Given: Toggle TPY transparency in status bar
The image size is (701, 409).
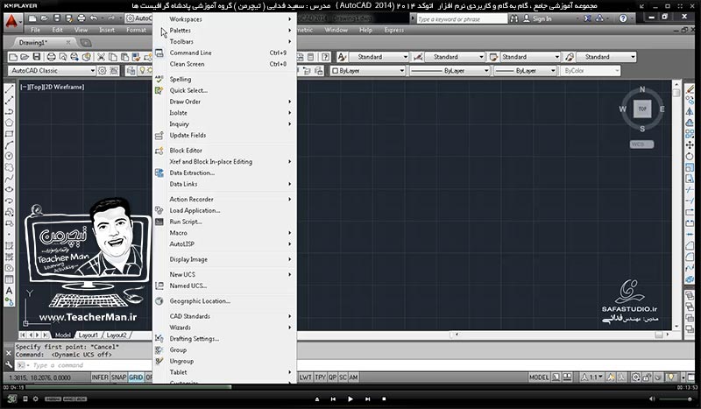Looking at the screenshot, I should (321, 377).
